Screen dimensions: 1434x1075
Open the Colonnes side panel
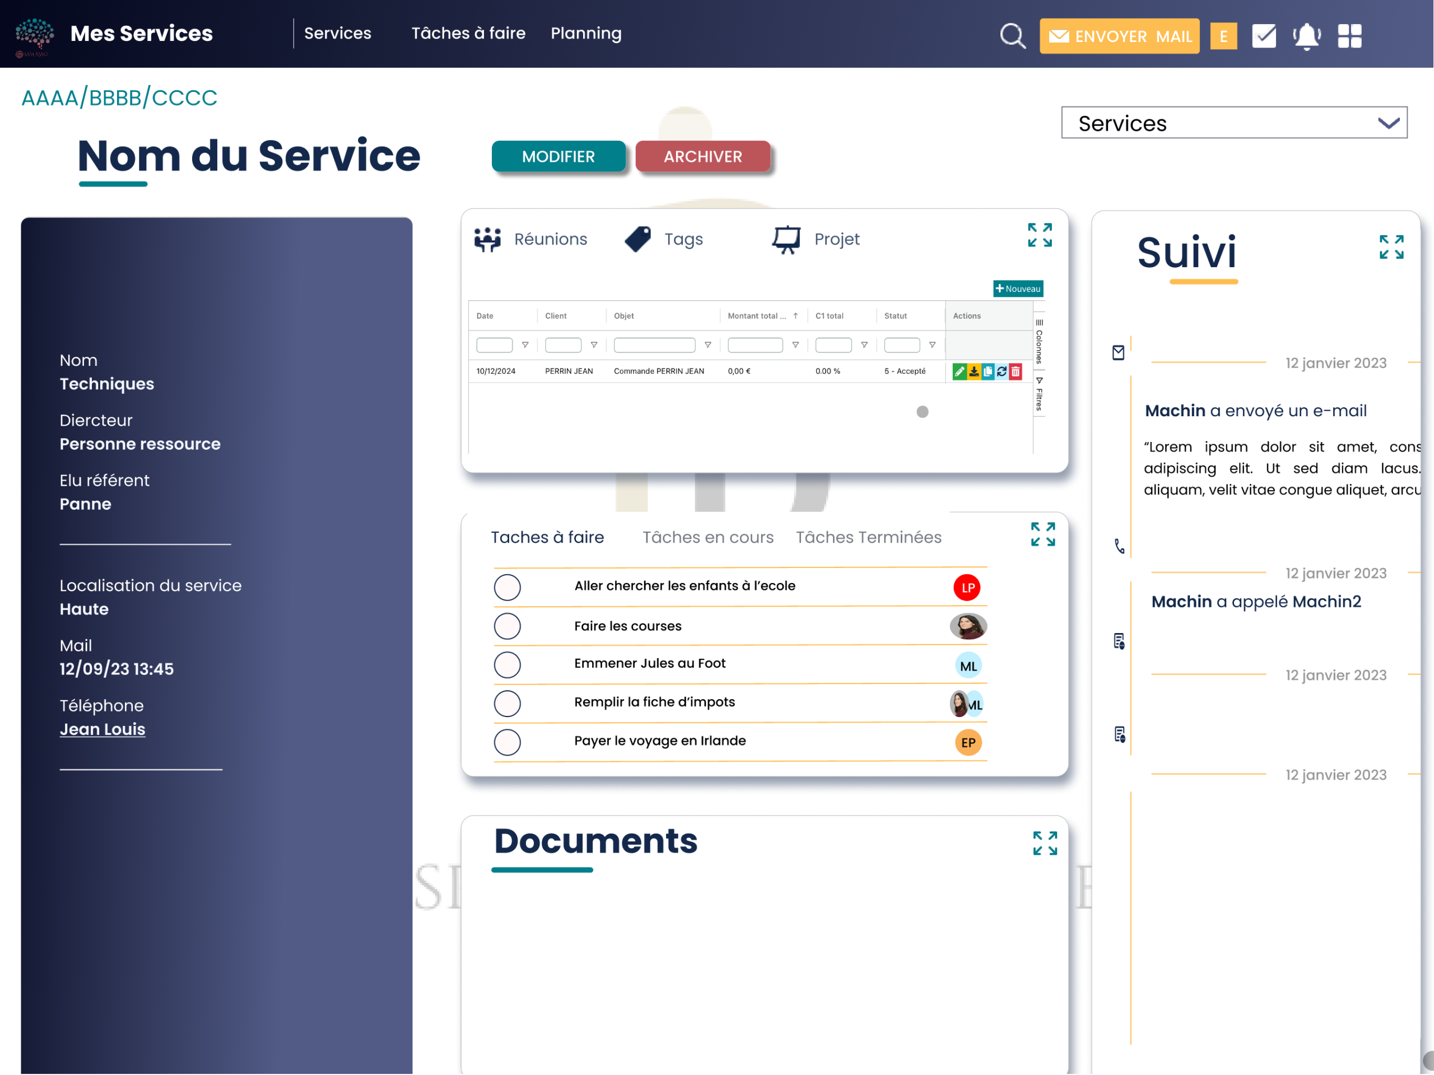tap(1039, 342)
